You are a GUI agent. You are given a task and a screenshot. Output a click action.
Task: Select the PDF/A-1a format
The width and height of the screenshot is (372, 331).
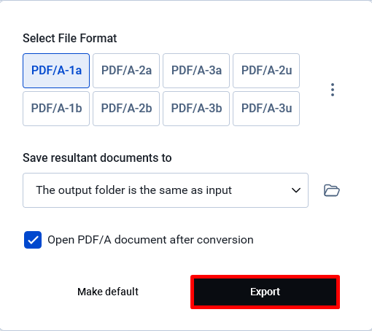point(56,71)
